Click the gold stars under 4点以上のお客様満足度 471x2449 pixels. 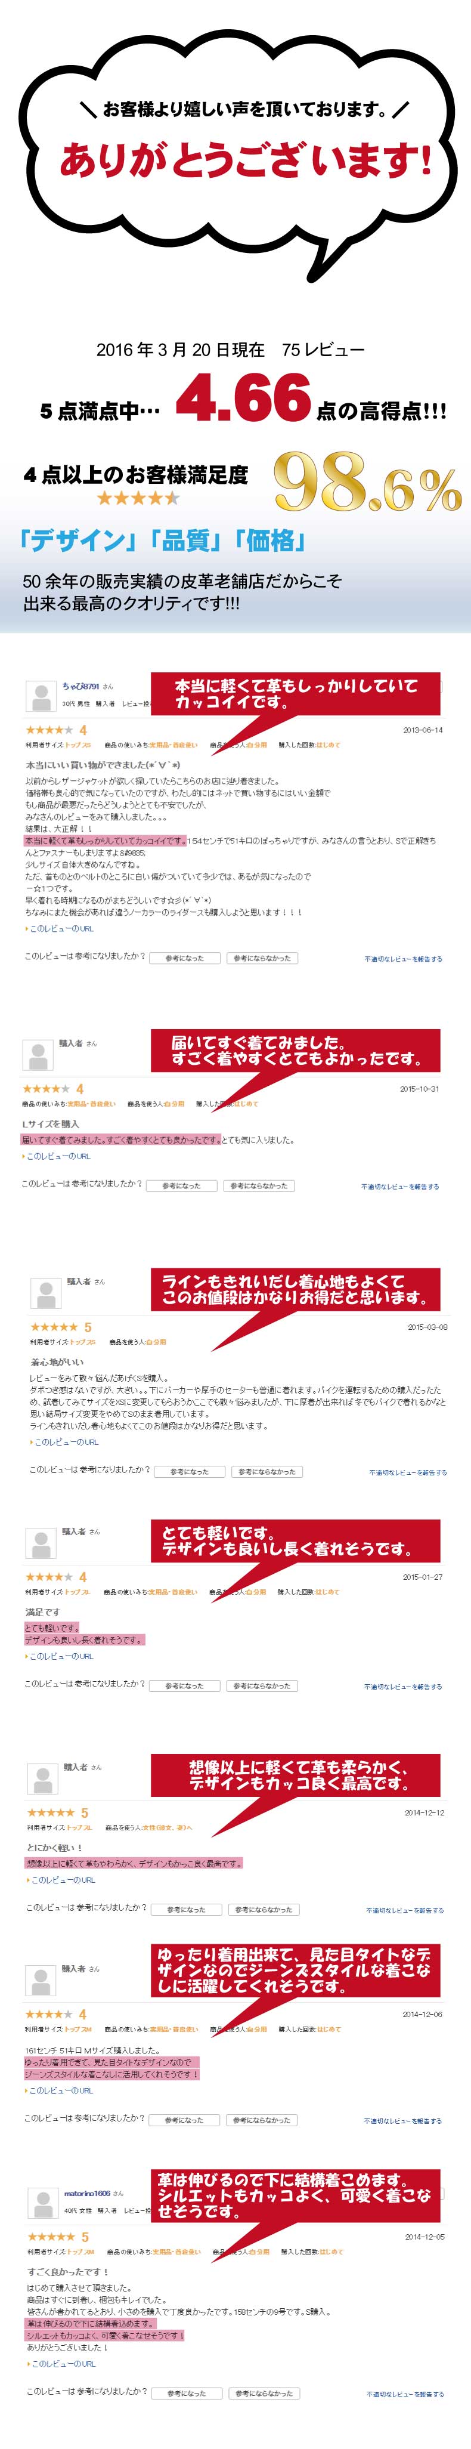tap(138, 497)
